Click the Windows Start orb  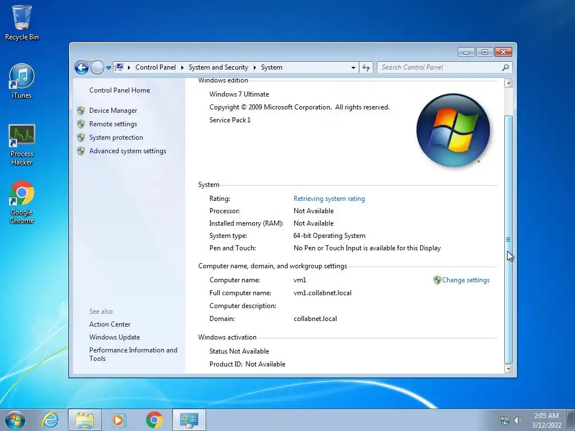click(15, 420)
